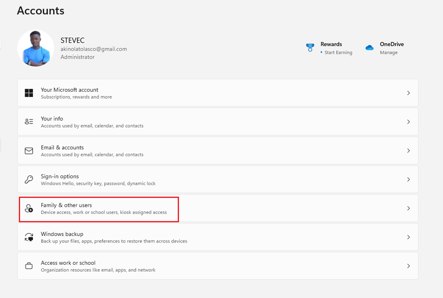Click the Your info contact card icon
Screen dimensions: 443x298
click(x=29, y=122)
